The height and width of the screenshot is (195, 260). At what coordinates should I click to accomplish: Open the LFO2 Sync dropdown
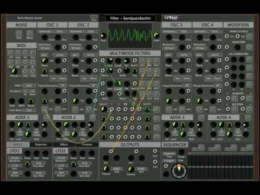pyautogui.click(x=61, y=166)
